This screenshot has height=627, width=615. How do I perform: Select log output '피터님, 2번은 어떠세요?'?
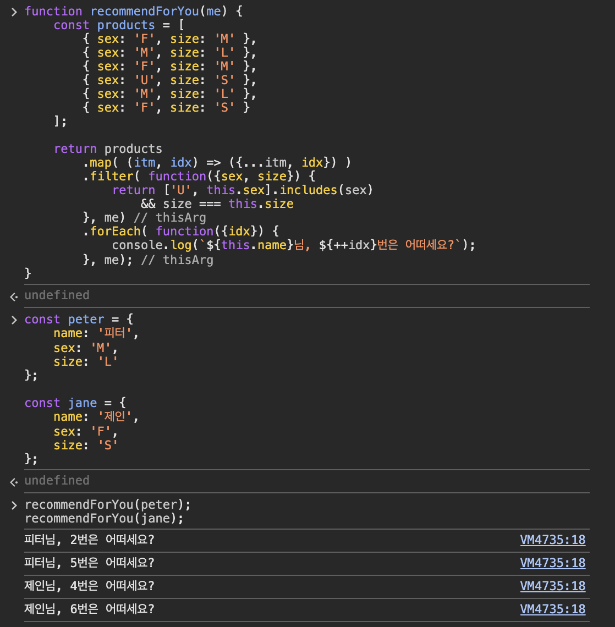(x=89, y=540)
